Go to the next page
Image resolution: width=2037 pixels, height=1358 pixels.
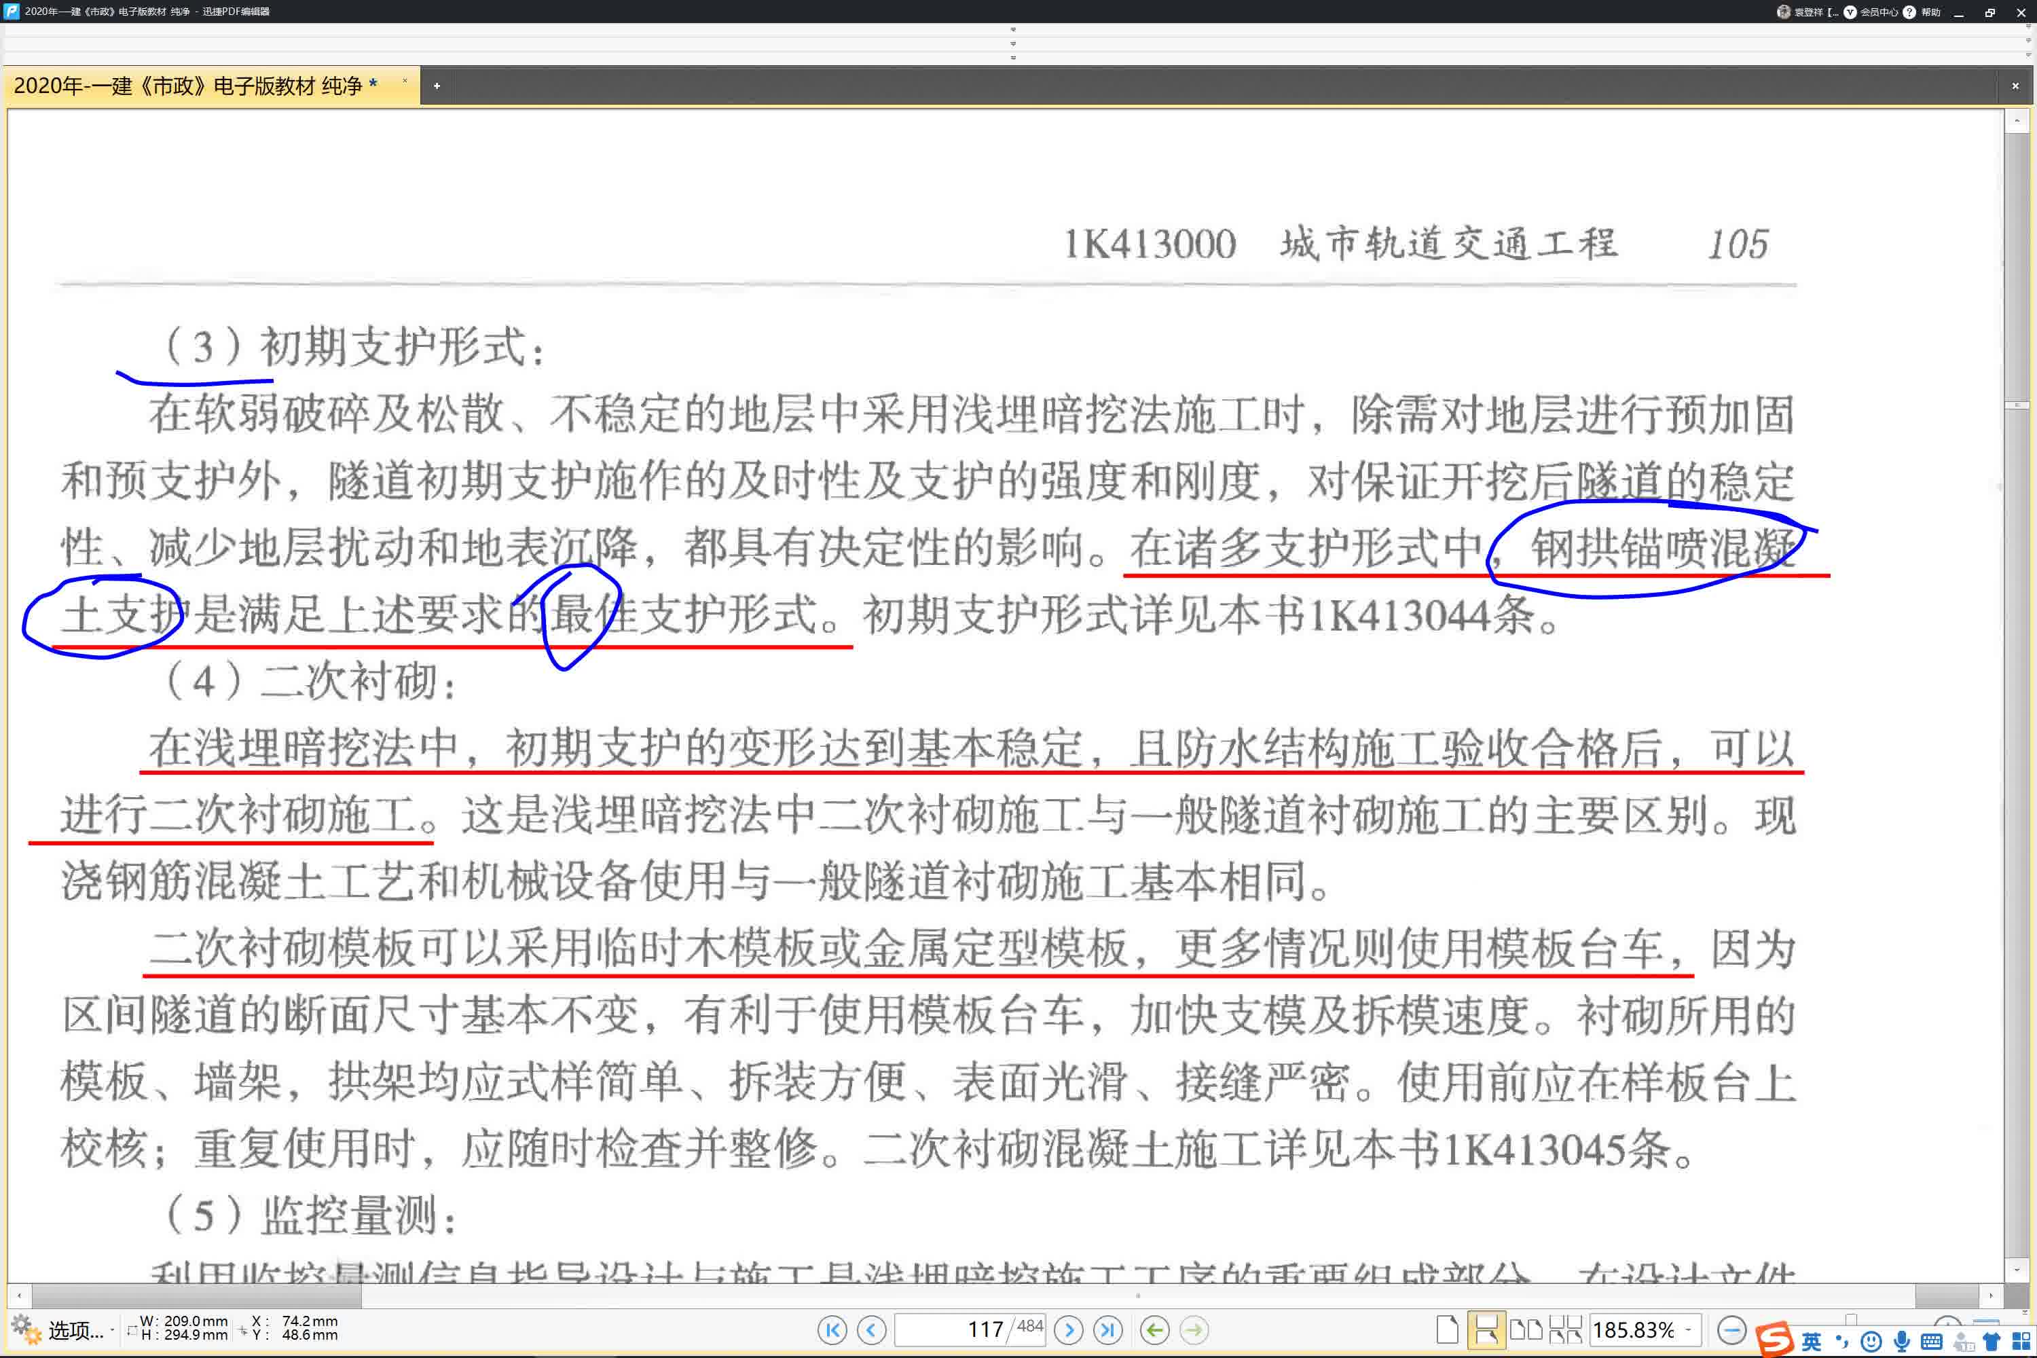click(x=1069, y=1329)
